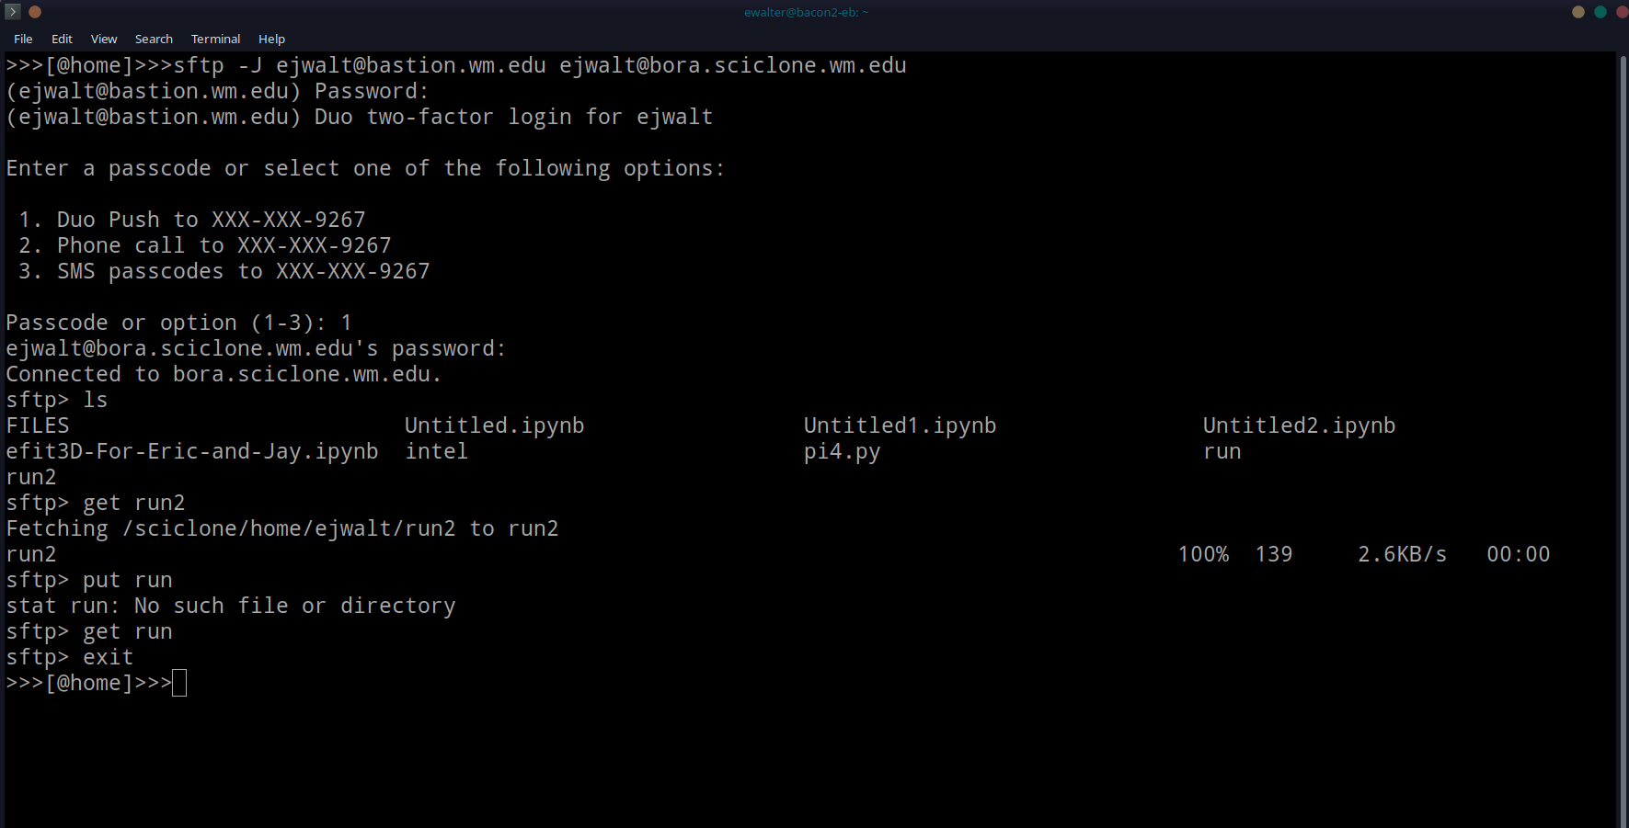
Task: Click the 'Connected to bora.sciclone.wm.edu.' line
Action: [224, 374]
